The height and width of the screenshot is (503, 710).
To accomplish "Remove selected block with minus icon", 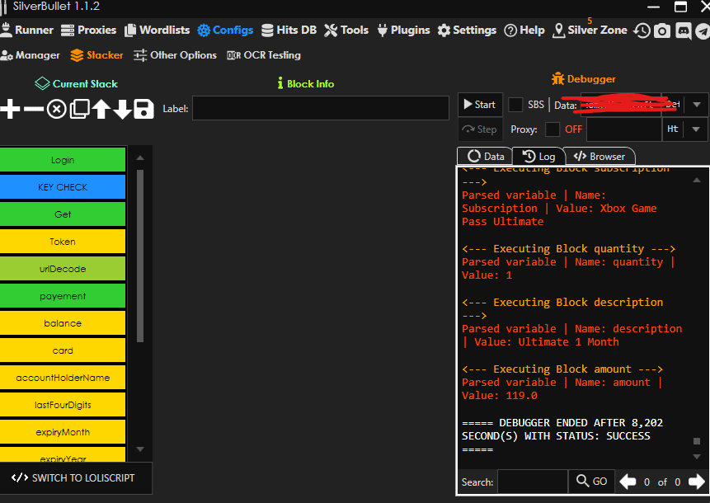I will pos(34,109).
